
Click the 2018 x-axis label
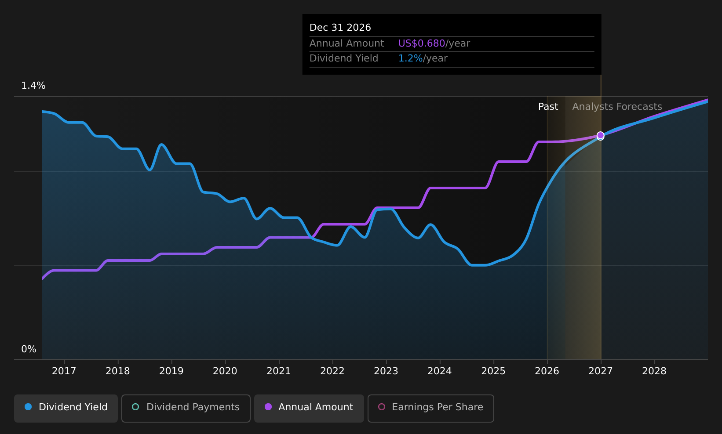tap(118, 371)
